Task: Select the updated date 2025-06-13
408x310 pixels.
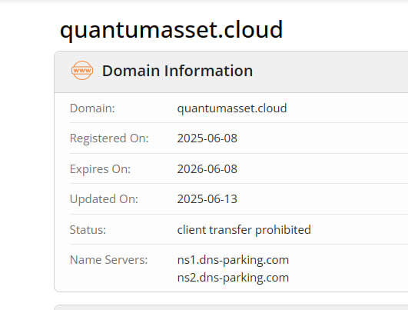Action: click(x=207, y=199)
